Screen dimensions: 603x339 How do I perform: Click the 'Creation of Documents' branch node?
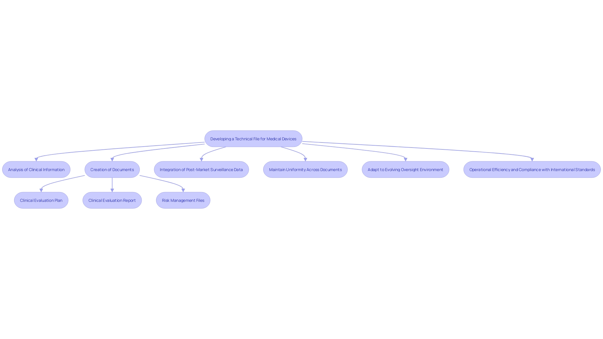[x=112, y=169]
